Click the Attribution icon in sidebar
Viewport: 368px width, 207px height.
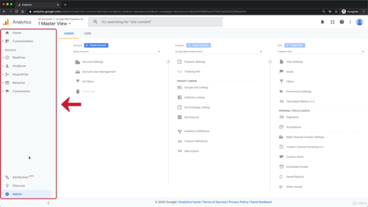7,177
